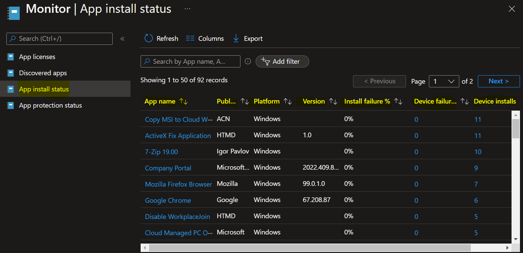Click the Next page button
Screen dimensions: 523x253
coord(499,81)
